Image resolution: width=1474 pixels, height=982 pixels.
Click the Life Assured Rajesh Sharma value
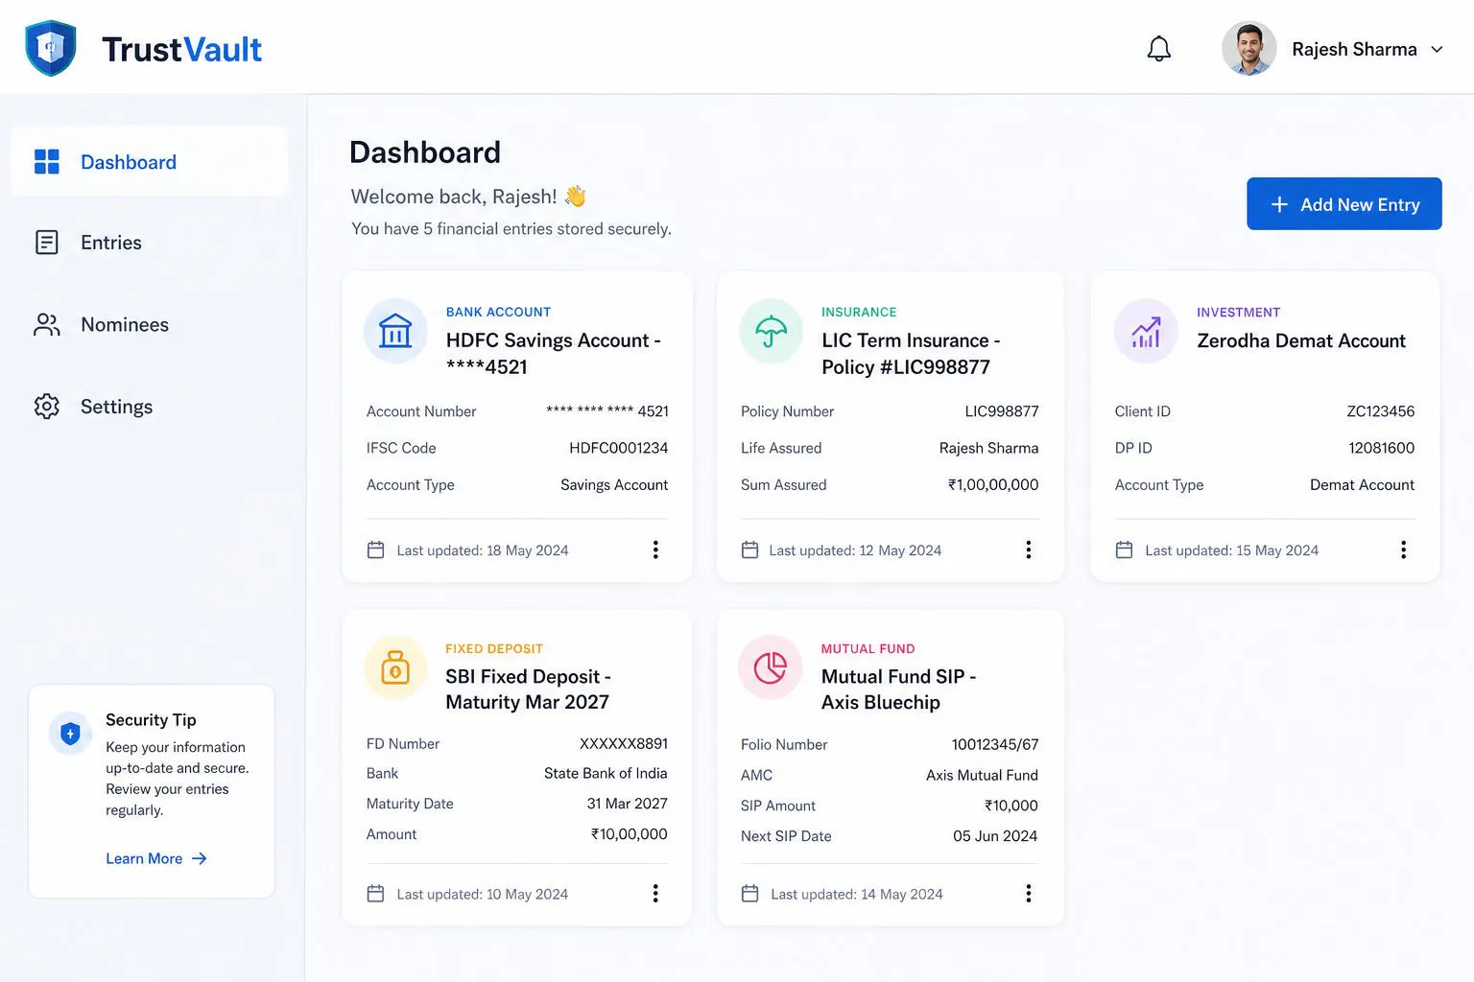point(988,448)
